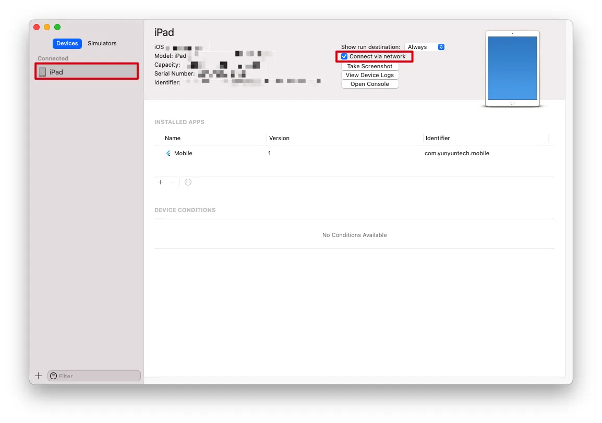Click the add device plus at sidebar bottom
The width and height of the screenshot is (602, 423).
tap(39, 376)
